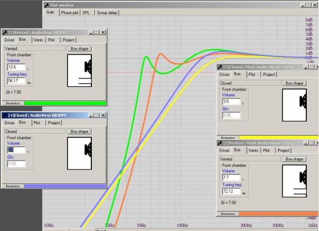Open Plot tab in [3]Closed Mark Audio window
Viewport: 319px width, 231px height.
251,75
